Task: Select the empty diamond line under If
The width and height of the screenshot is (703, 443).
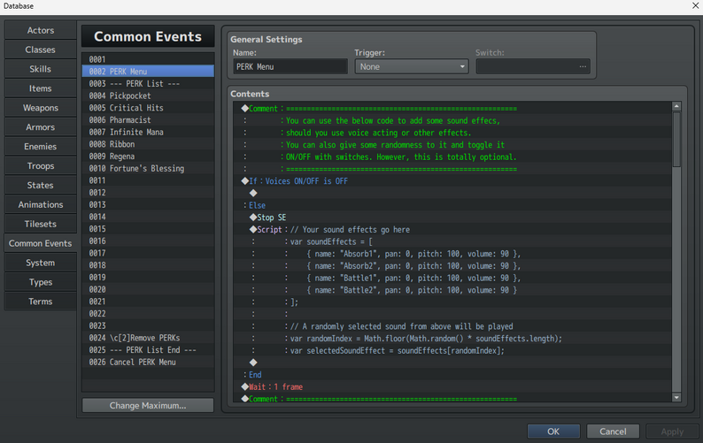Action: click(452, 193)
